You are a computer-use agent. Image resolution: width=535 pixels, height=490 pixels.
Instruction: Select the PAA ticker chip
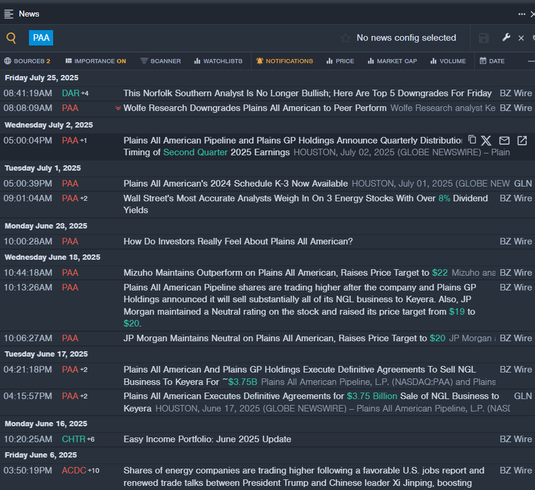point(41,38)
